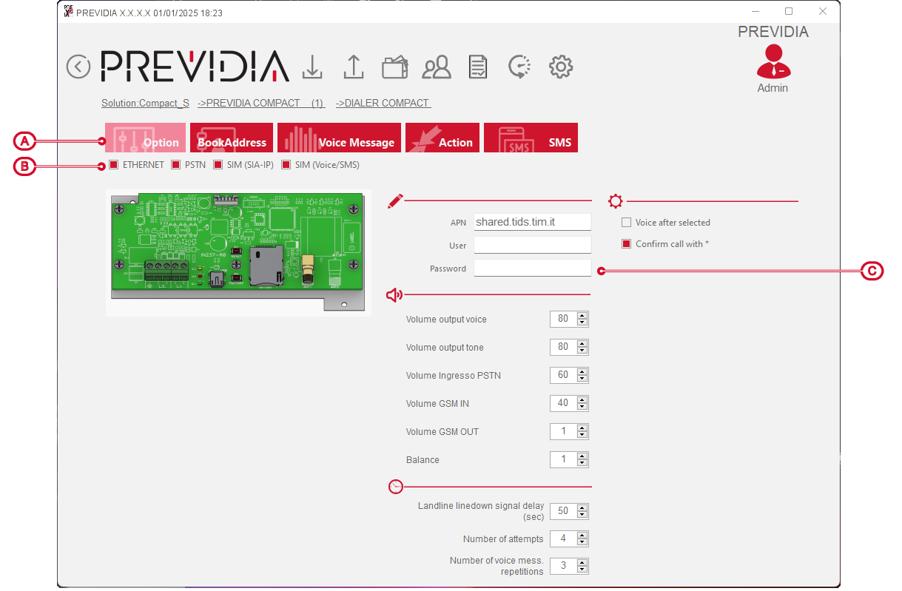Screen dimensions: 902x591
Task: Enable Voice after selected checkbox
Action: [x=627, y=223]
